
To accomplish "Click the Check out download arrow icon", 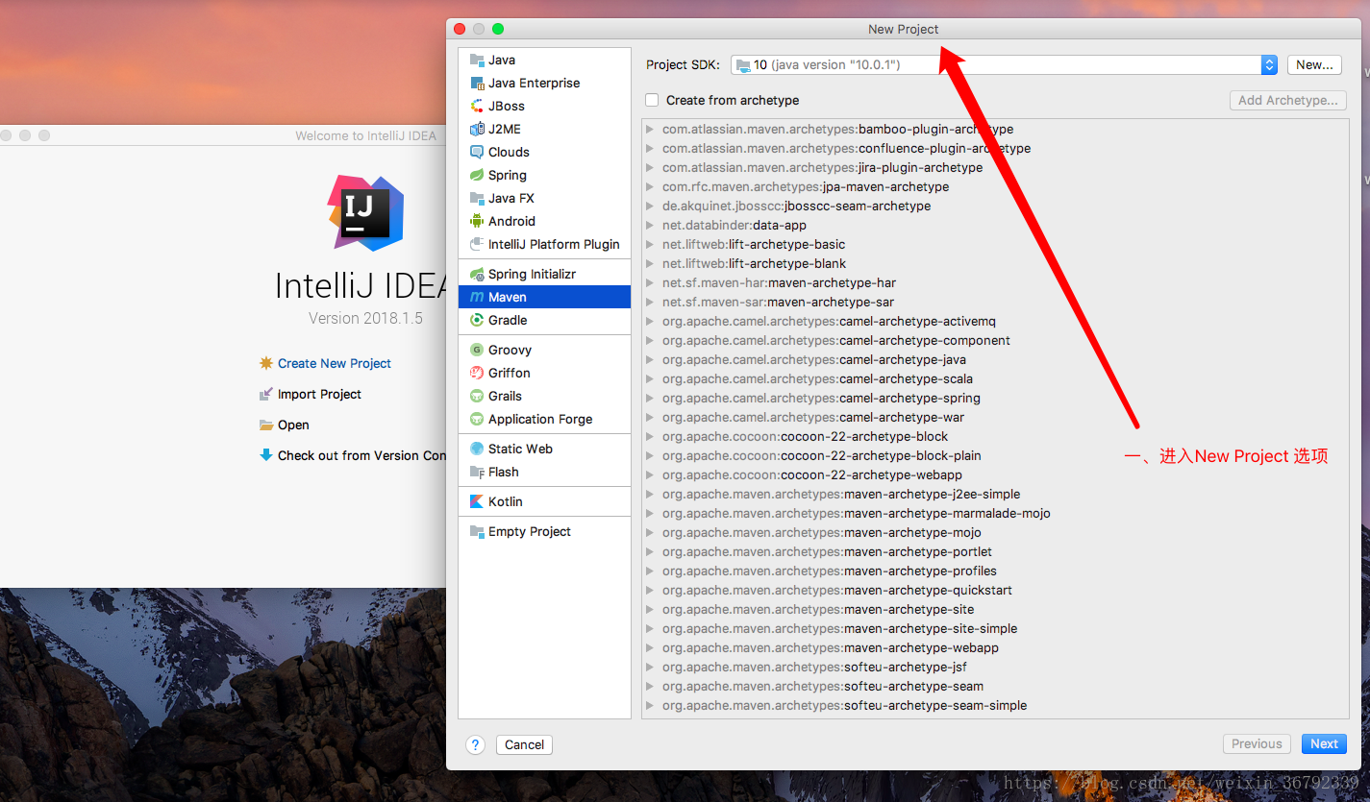I will pos(266,455).
